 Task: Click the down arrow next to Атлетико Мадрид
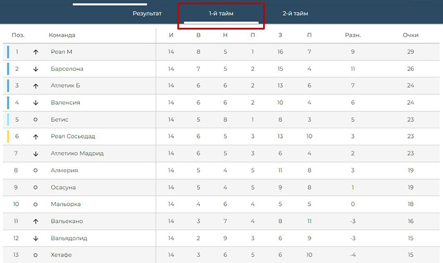35,154
